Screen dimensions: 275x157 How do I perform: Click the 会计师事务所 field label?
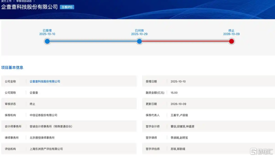tap(13, 127)
